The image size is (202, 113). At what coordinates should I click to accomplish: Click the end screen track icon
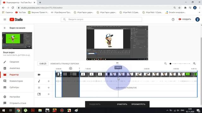39,94
